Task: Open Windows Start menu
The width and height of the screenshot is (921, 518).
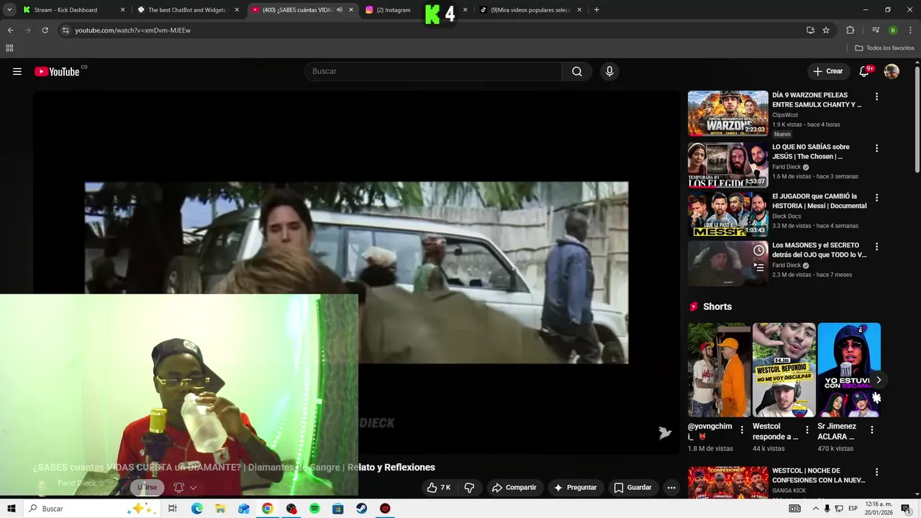Action: click(x=11, y=509)
